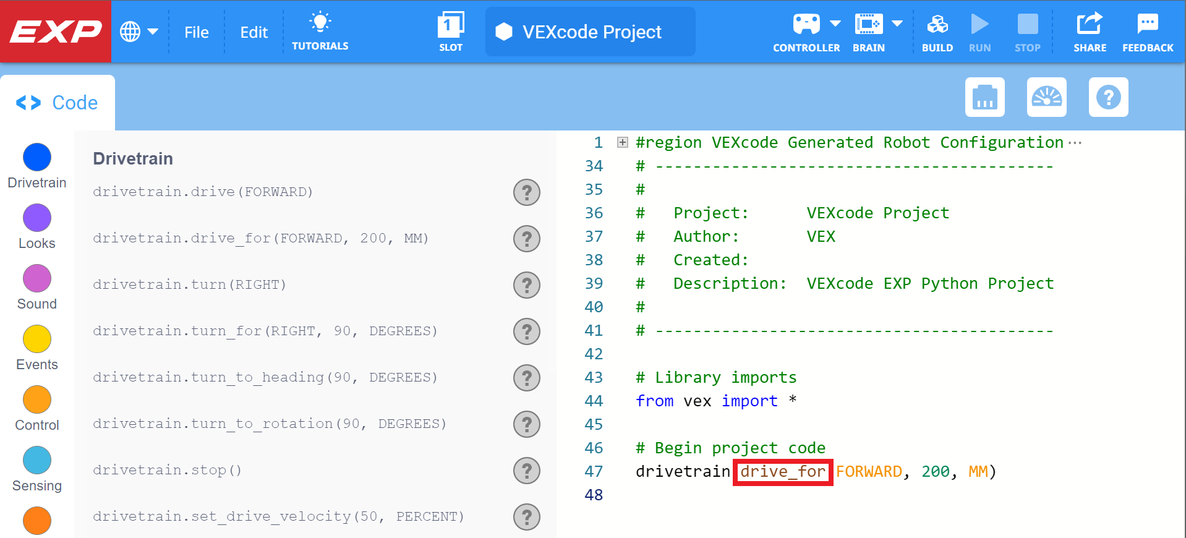Image resolution: width=1186 pixels, height=538 pixels.
Task: Open help for drivetrain.turn(RIGHT) command
Action: [x=526, y=285]
